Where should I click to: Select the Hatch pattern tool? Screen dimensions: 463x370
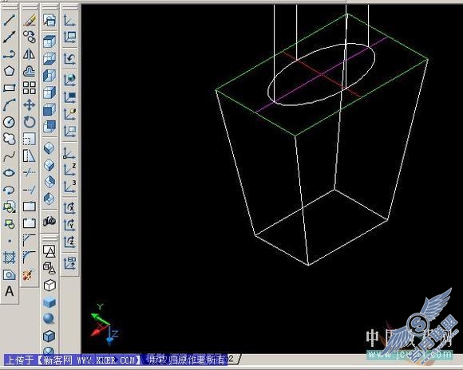point(10,258)
